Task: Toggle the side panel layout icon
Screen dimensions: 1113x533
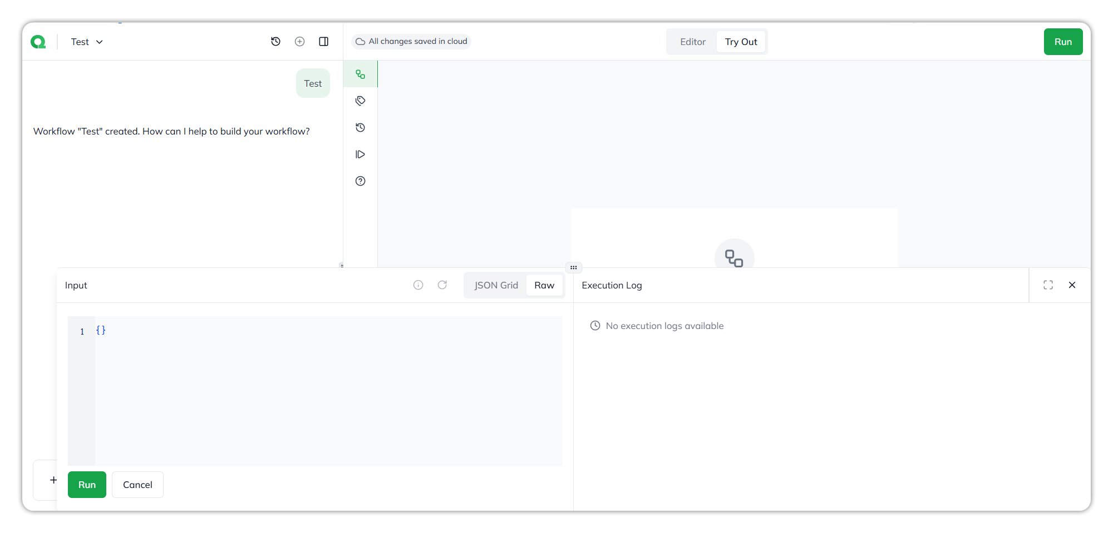Action: tap(323, 42)
